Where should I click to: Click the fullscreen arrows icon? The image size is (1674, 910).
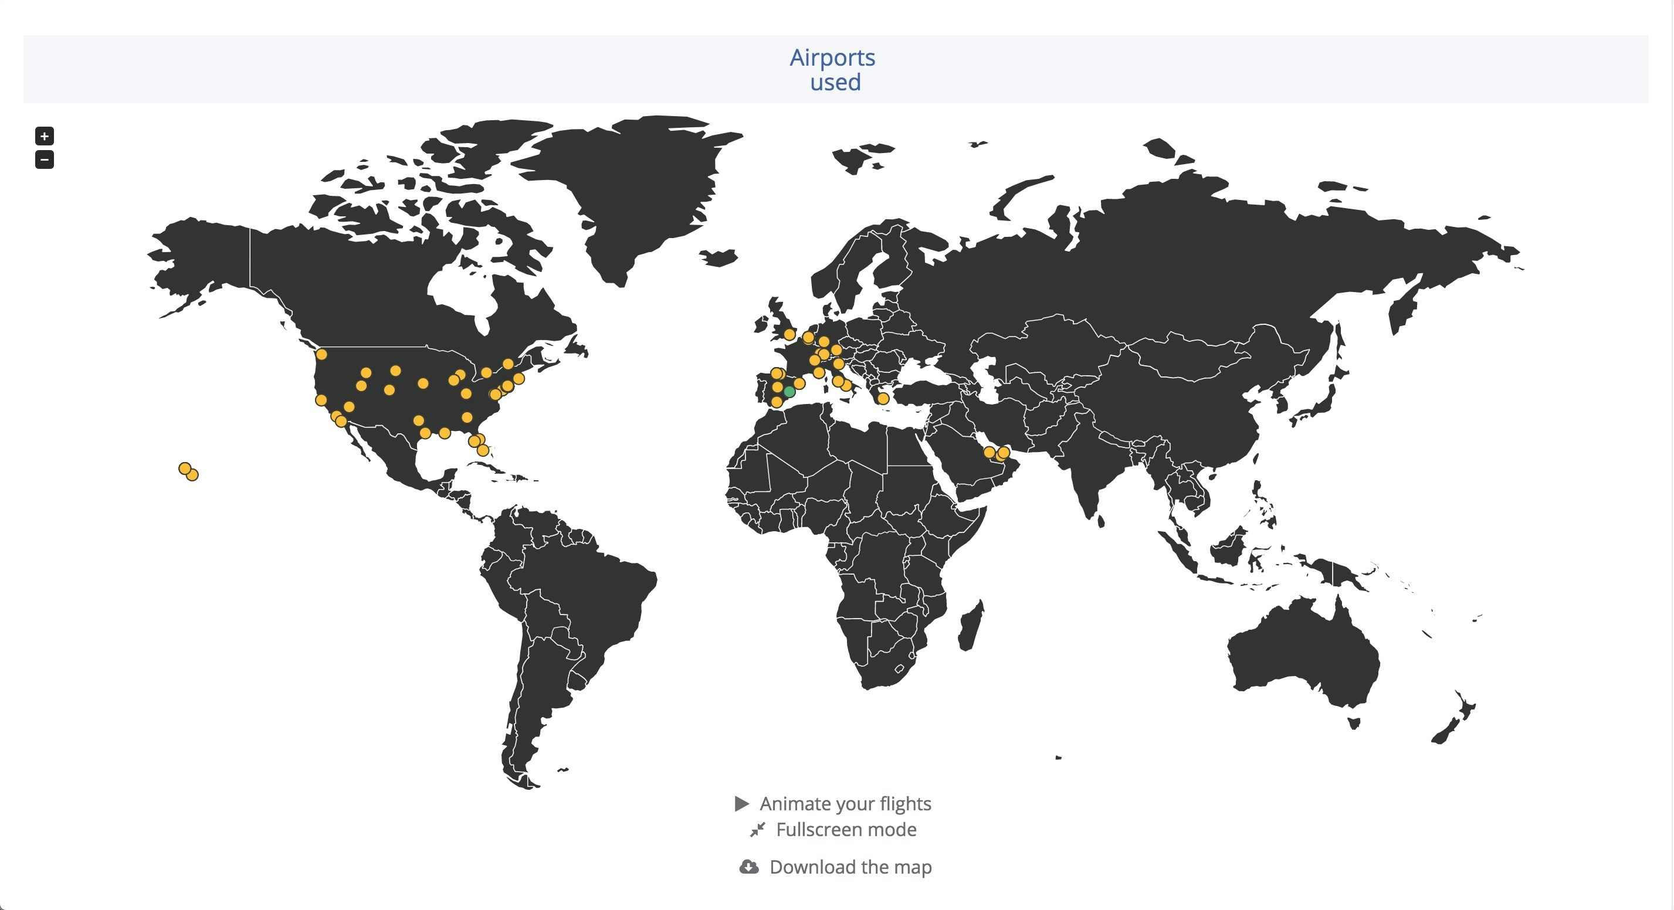(757, 830)
